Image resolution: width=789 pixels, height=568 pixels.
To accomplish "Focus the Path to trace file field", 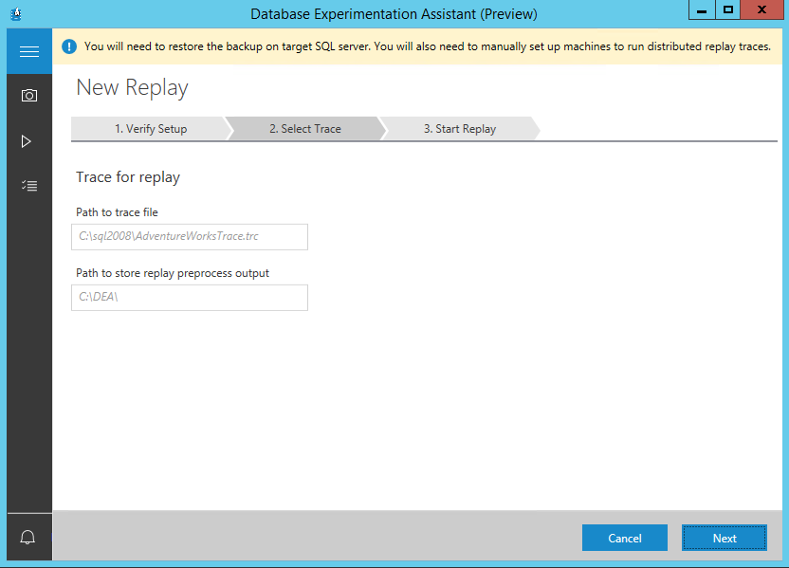I will point(190,237).
